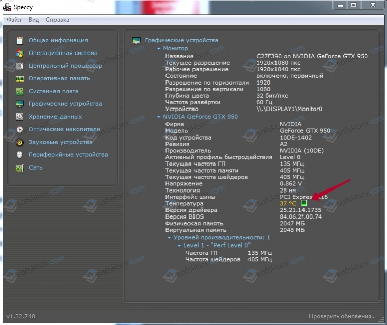The width and height of the screenshot is (387, 325).
Task: Click current resolution value 1920x1080 пкс
Action: point(279,63)
